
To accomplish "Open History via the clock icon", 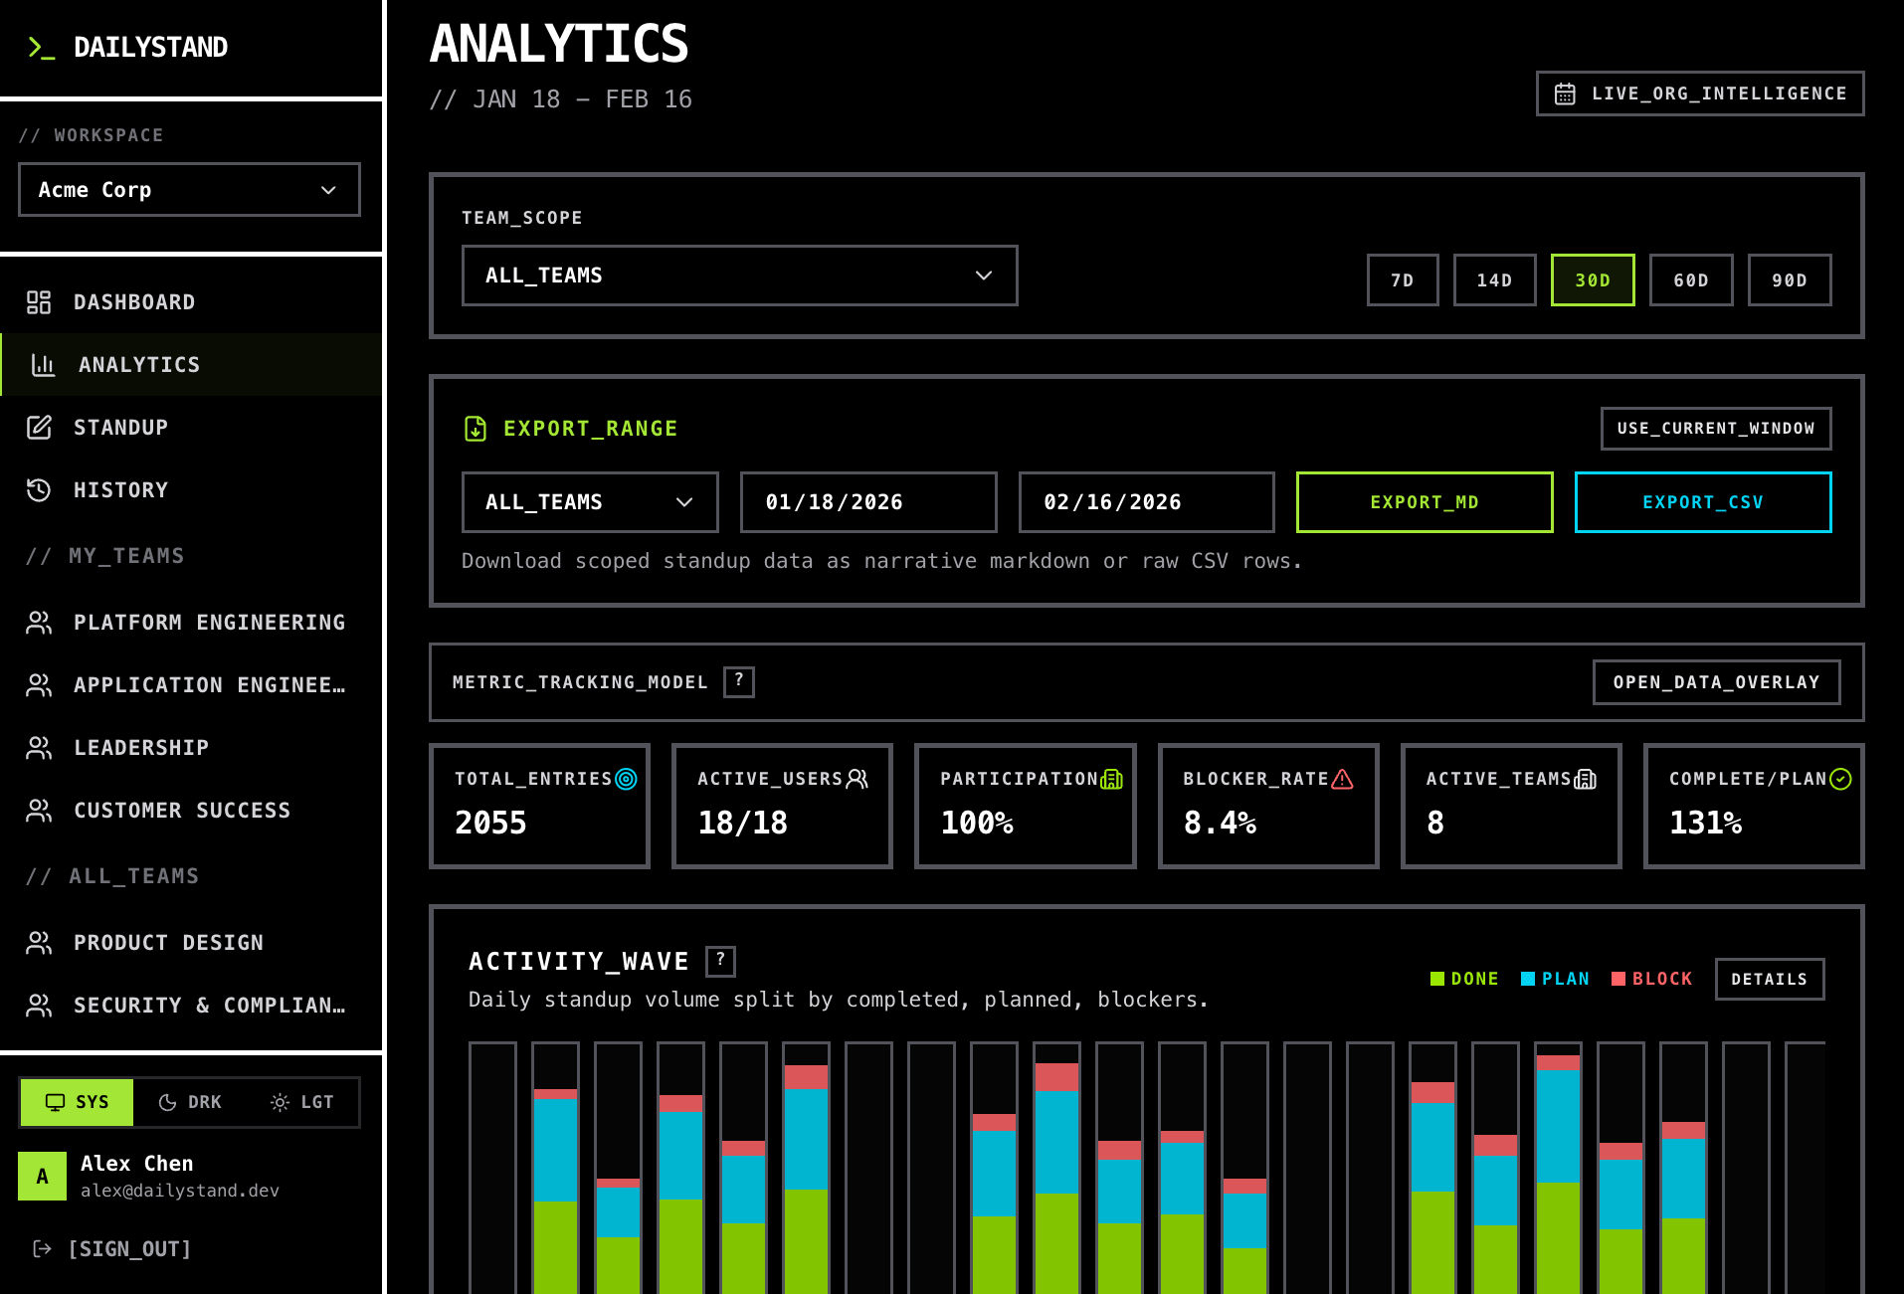I will (40, 489).
